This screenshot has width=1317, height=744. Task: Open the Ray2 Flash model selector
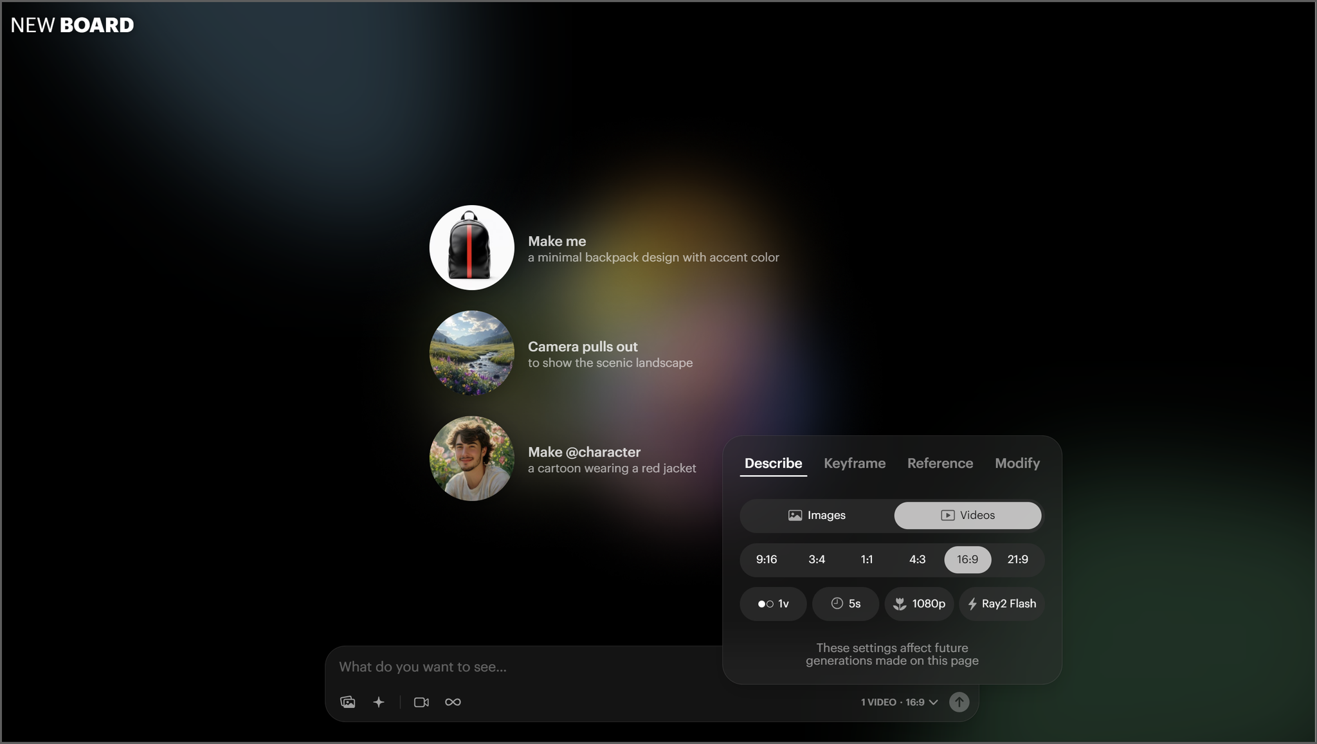click(x=1002, y=604)
